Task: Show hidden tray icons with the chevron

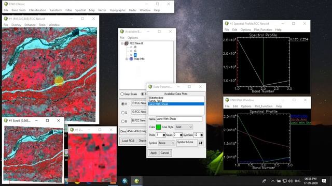Action: tap(273, 181)
